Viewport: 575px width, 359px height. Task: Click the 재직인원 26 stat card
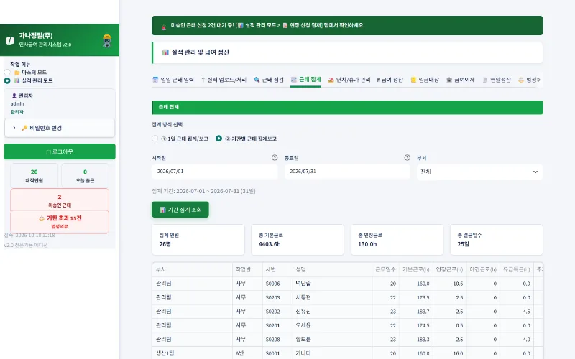pos(34,176)
